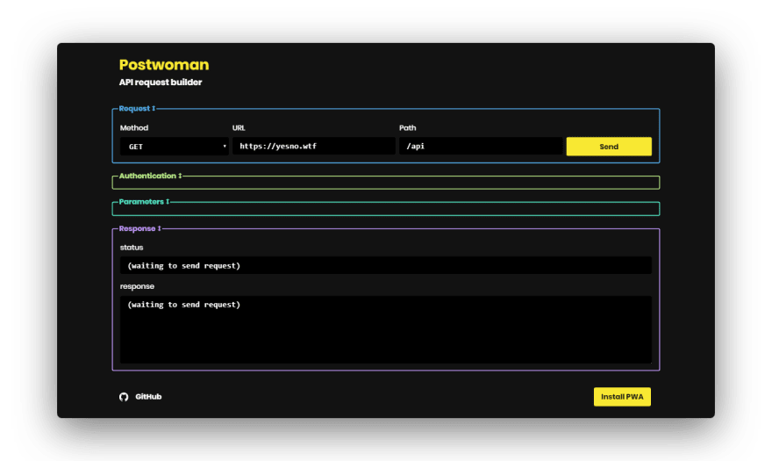Collapse the Response section
The height and width of the screenshot is (461, 772).
click(x=139, y=229)
